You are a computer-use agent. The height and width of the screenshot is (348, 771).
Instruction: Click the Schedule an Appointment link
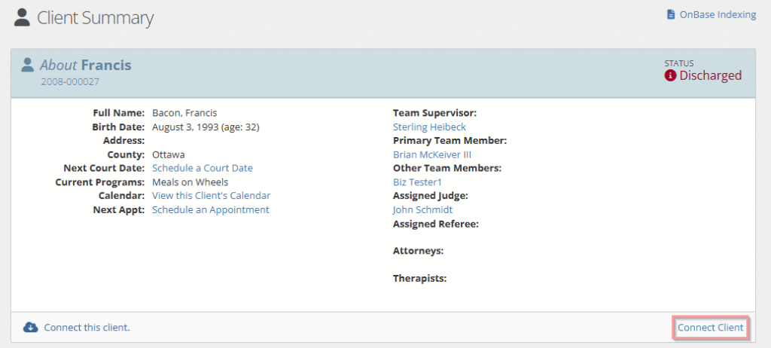[x=210, y=209]
